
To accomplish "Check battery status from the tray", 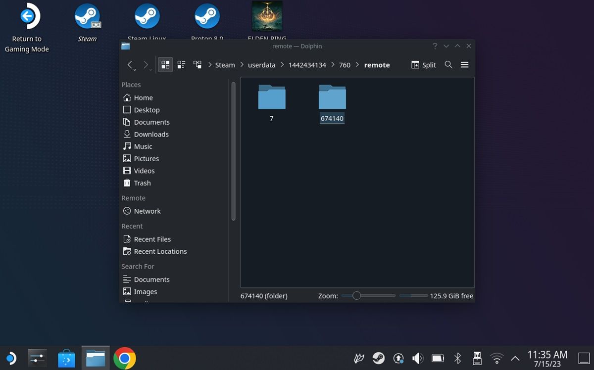I will tap(438, 358).
